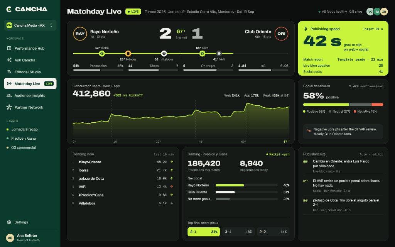
Task: Open pinned item Jornada 9 recap
Action: (x=30, y=129)
